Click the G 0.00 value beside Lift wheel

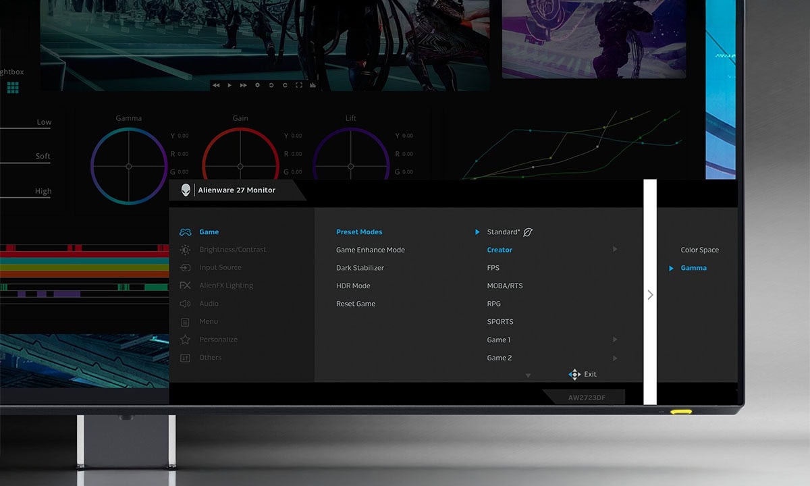(x=404, y=172)
